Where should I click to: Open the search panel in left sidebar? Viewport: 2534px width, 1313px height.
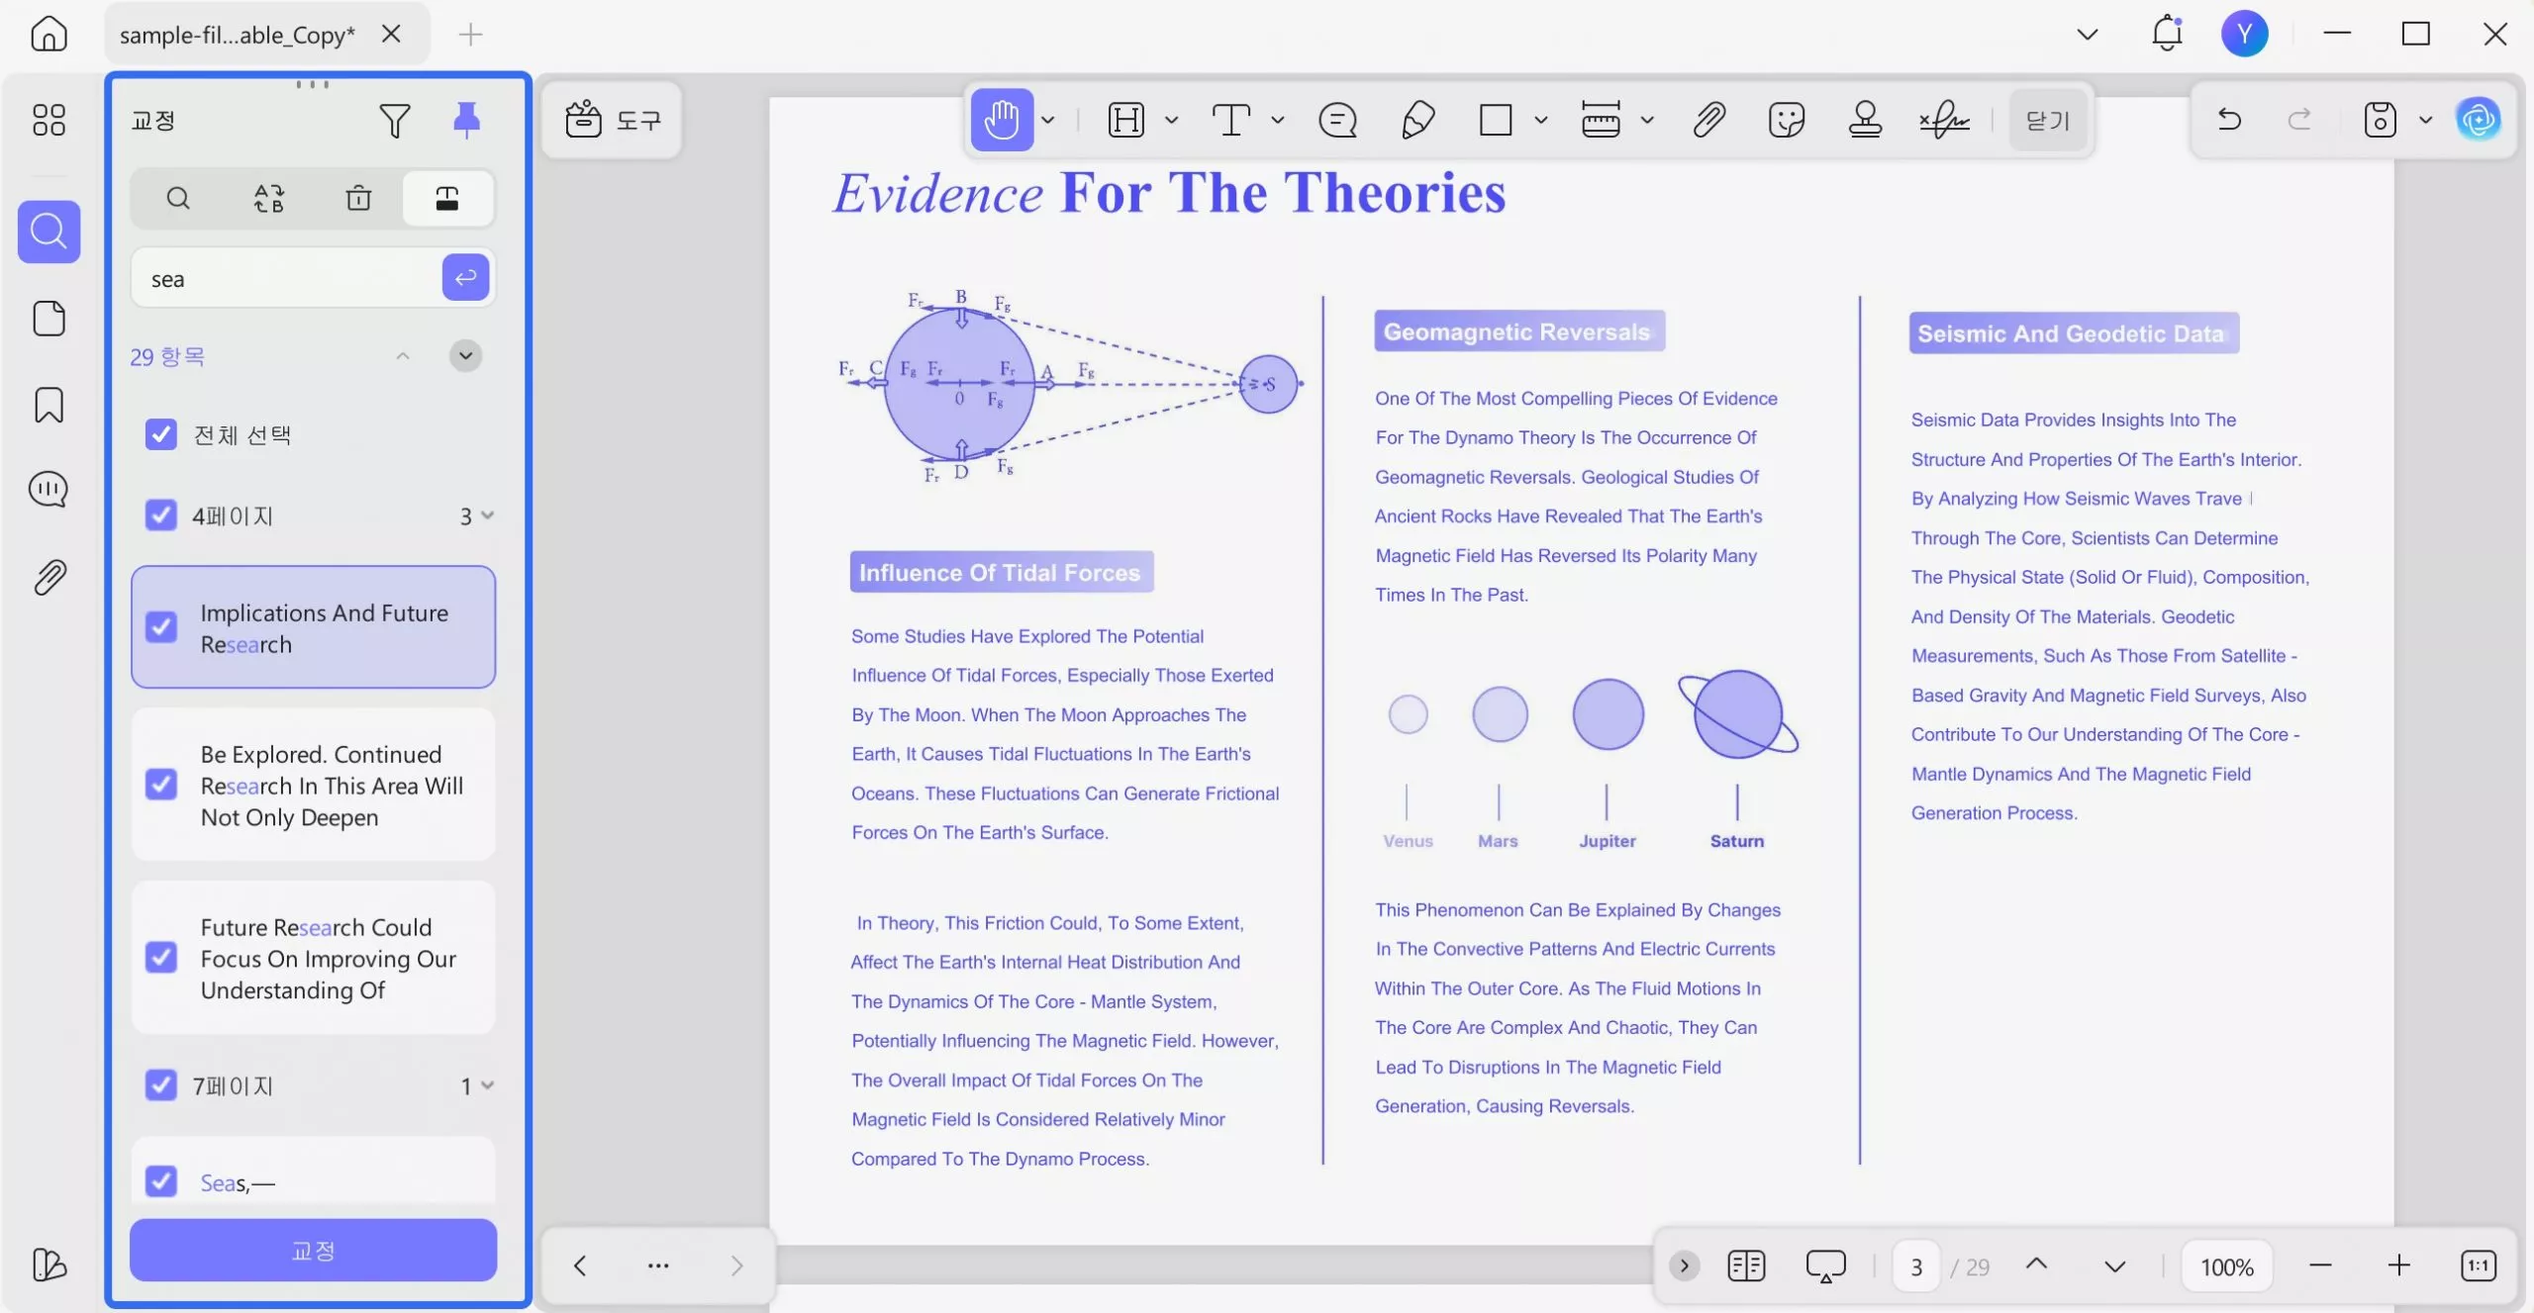point(49,232)
